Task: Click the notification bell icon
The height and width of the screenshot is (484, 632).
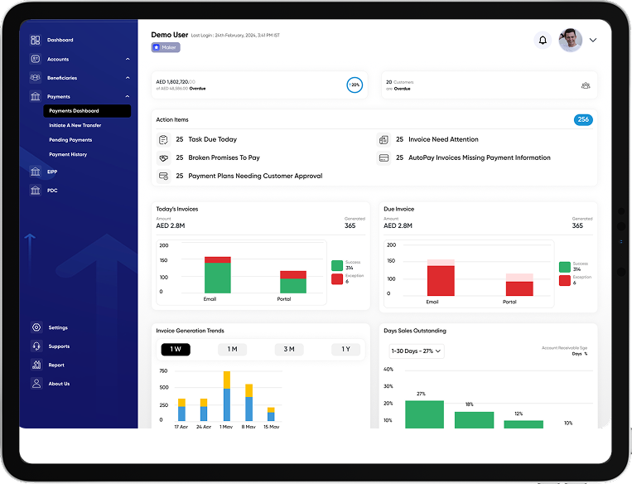Action: pyautogui.click(x=543, y=40)
